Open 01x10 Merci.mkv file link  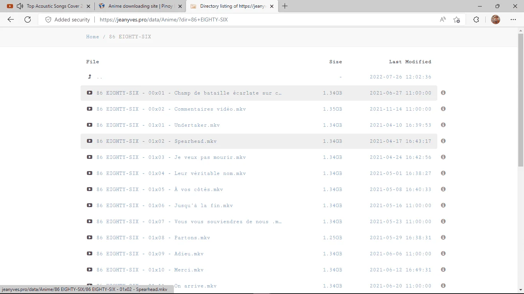[150, 269]
